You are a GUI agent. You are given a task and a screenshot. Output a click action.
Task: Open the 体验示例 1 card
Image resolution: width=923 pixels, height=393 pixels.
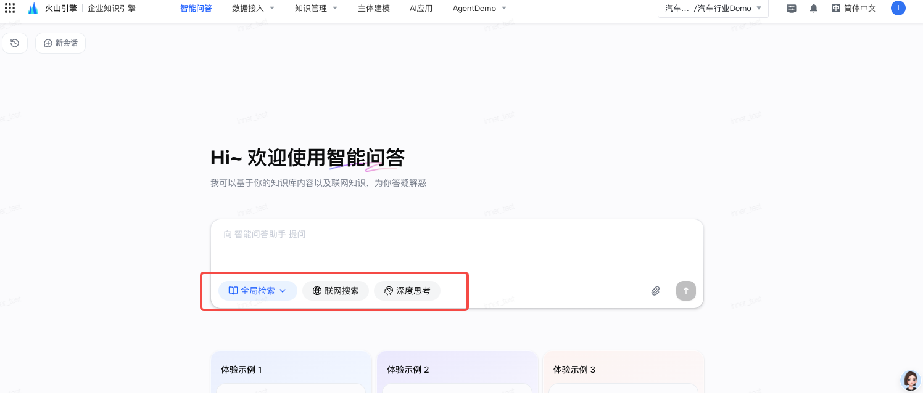pos(291,372)
